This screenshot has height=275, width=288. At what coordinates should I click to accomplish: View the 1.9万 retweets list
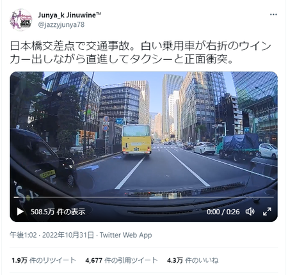(x=44, y=260)
